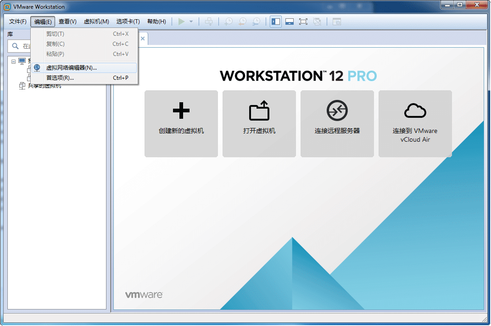Toggle the thumbnail bar view icon
This screenshot has height=326, width=491.
290,22
